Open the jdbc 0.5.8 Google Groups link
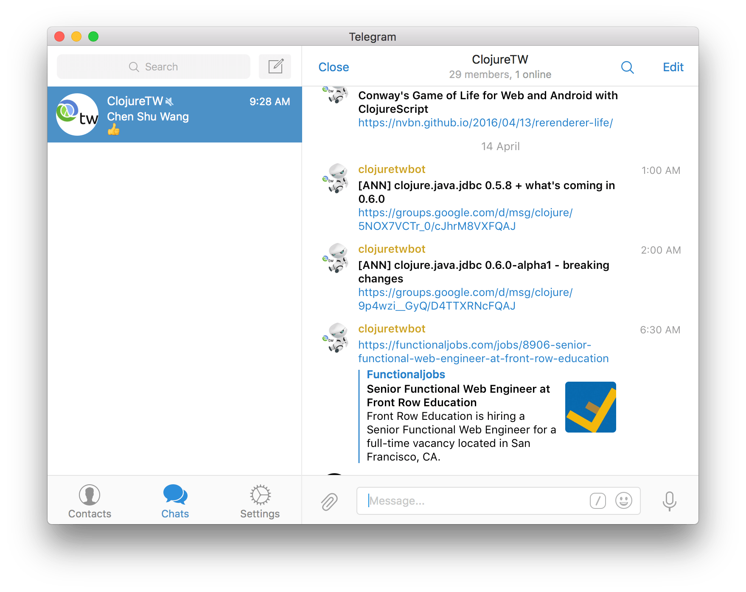Viewport: 746px width, 592px height. (466, 219)
